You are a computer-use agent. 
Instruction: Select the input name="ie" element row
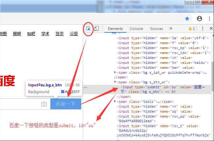(x=163, y=38)
